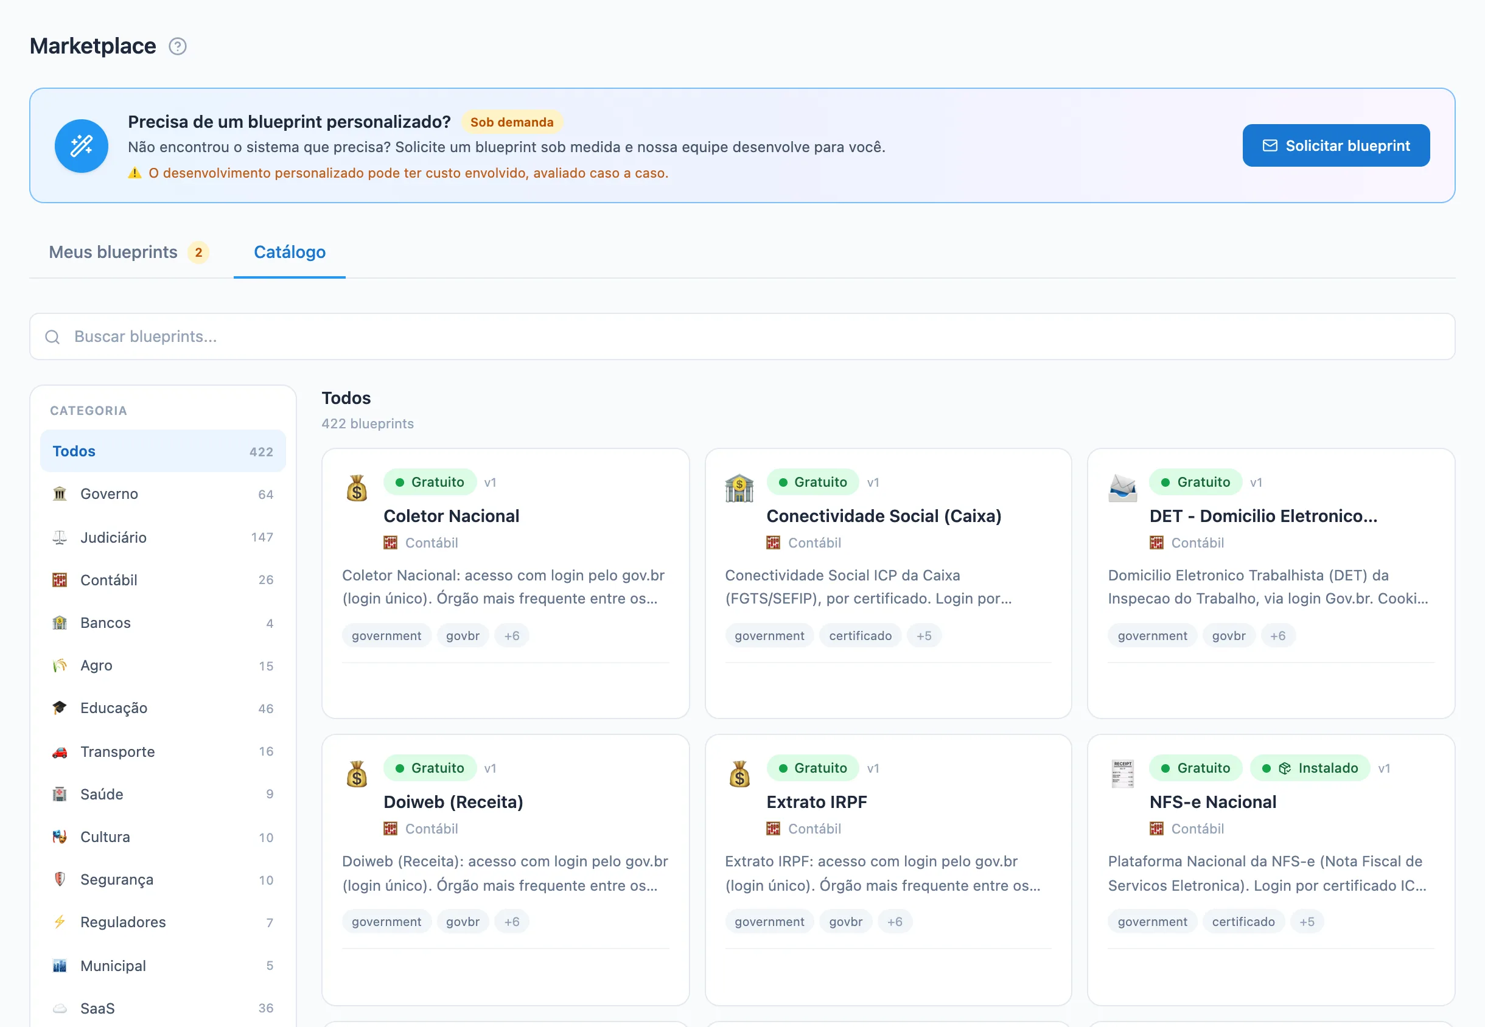Click the money bag icon on Extrato IRPF
The image size is (1485, 1027).
coord(739,774)
